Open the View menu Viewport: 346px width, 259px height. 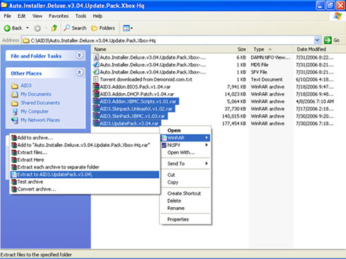point(37,16)
